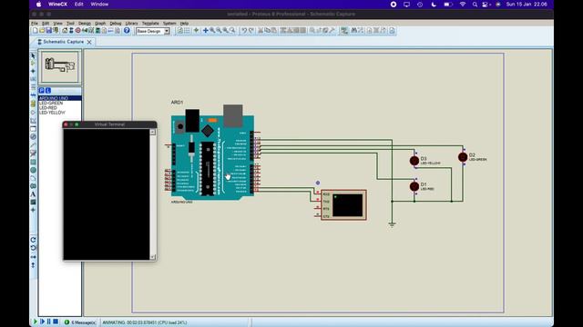Select the 2D Text 'A' tool

(x=33, y=194)
